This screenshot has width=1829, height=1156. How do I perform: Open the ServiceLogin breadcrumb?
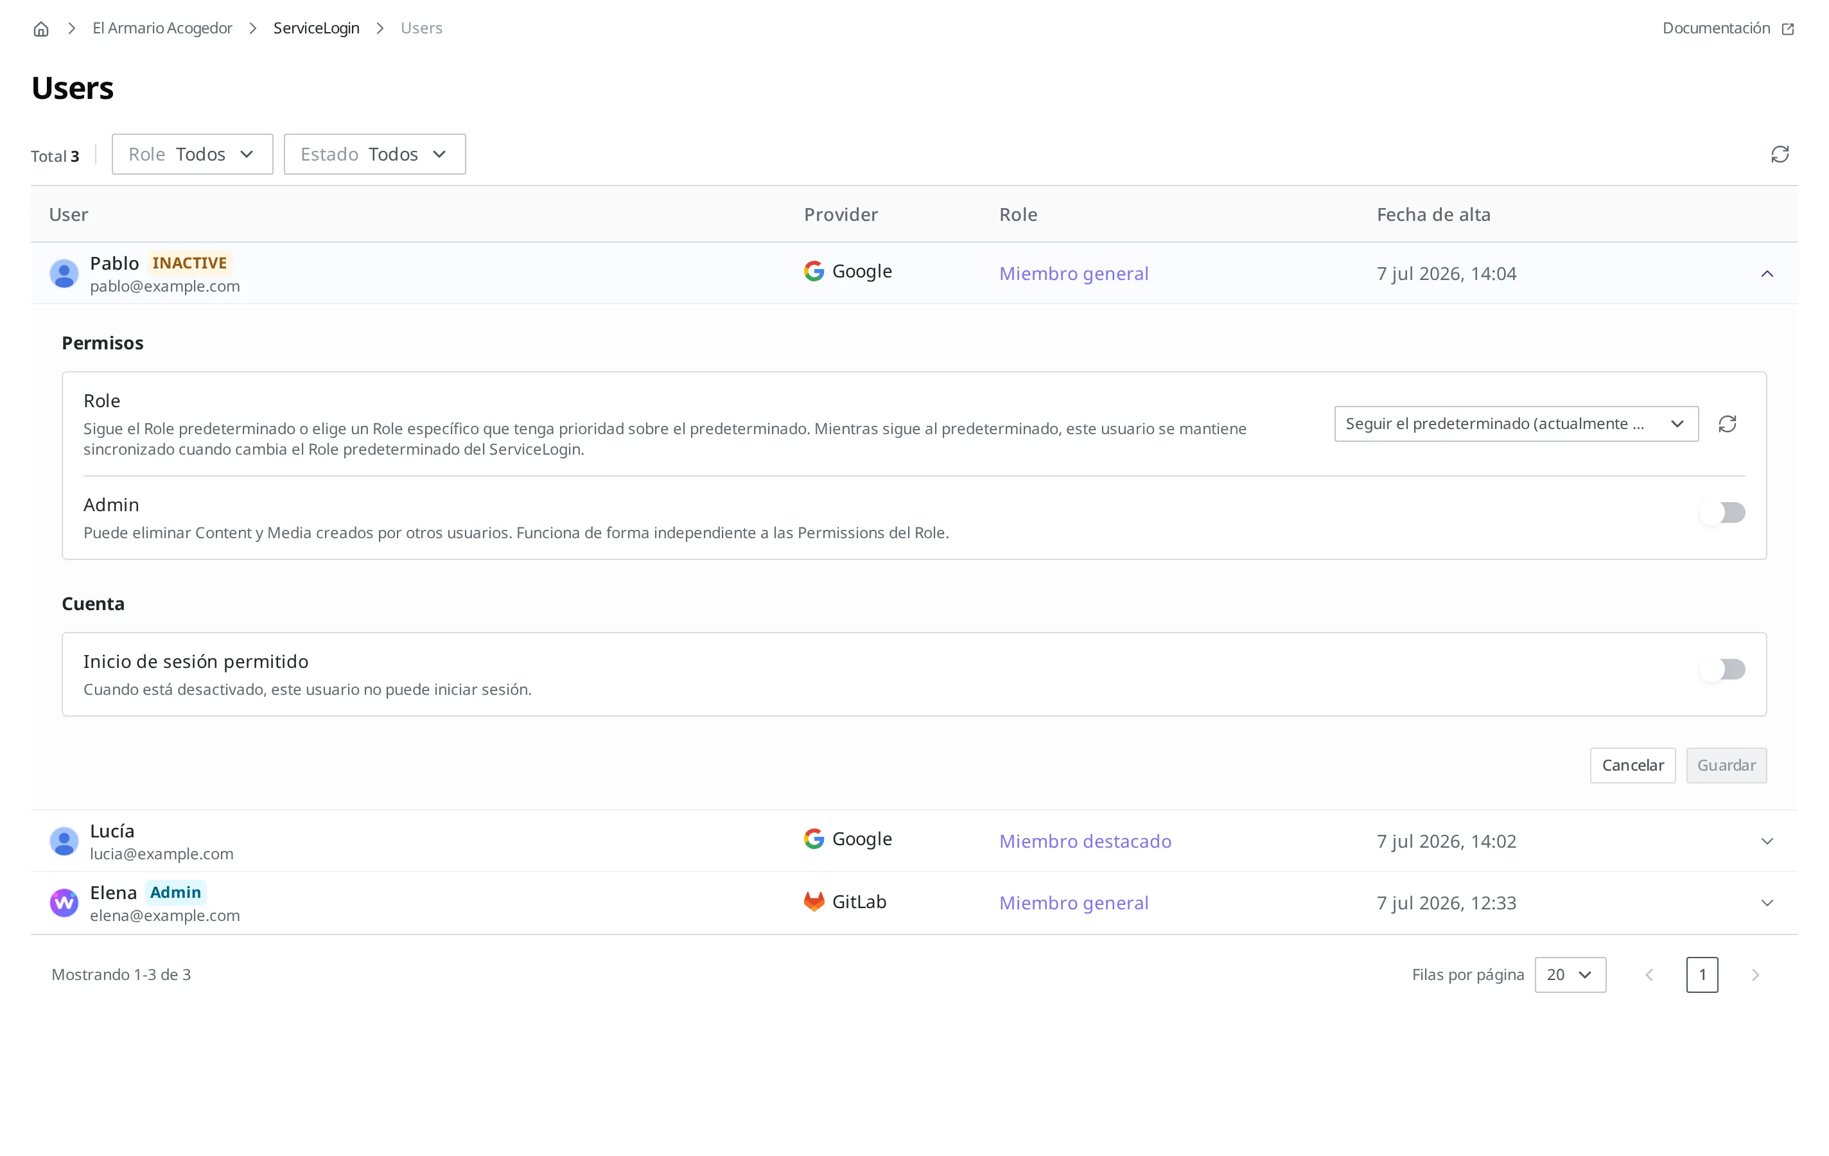click(x=316, y=28)
